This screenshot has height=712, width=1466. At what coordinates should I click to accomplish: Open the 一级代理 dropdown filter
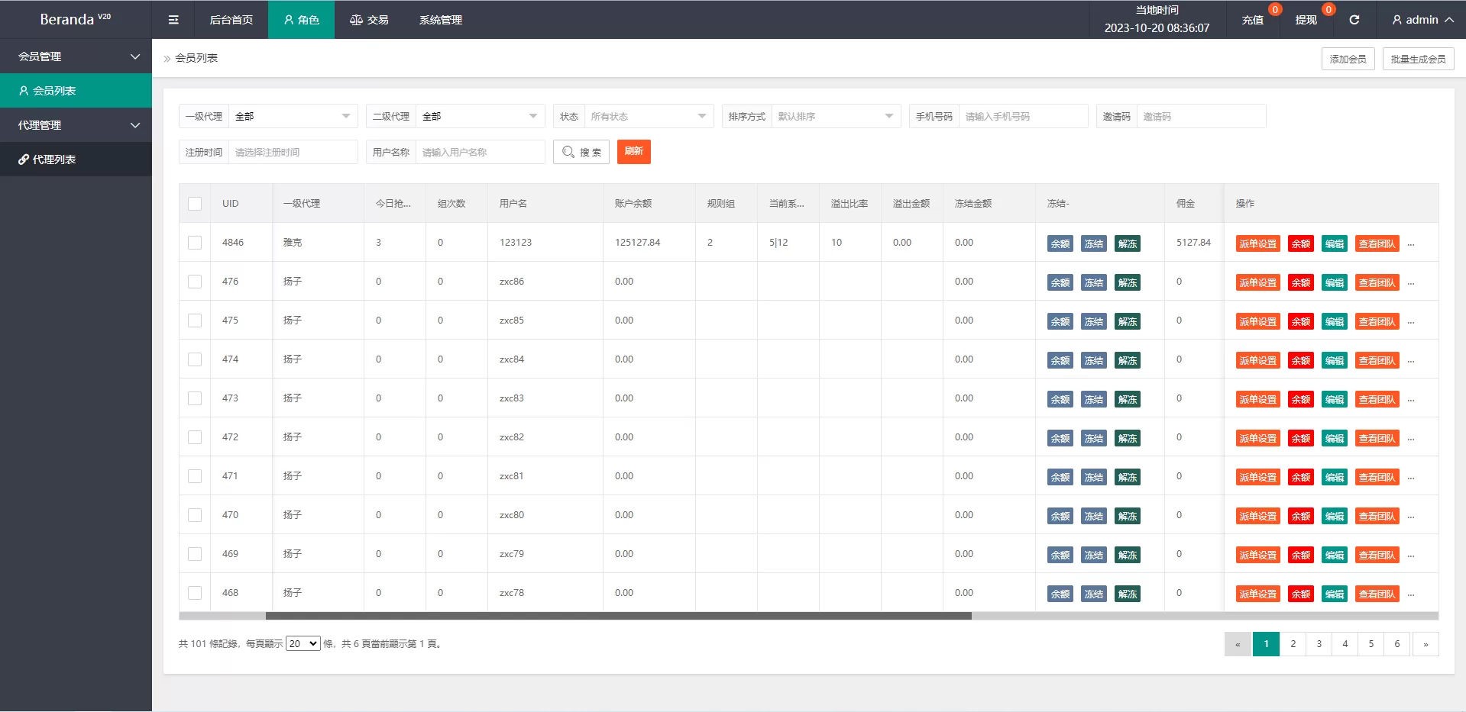(x=293, y=117)
